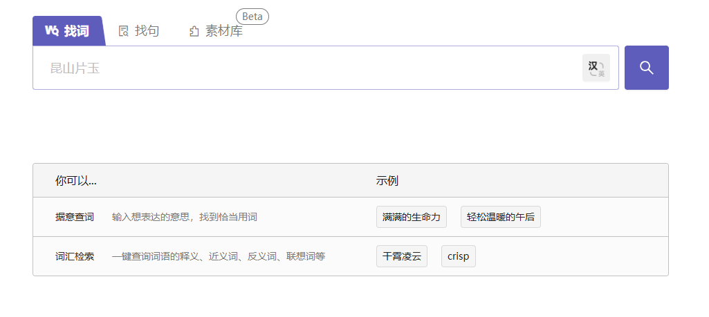
Task: Click example 满满的生命力
Action: click(412, 217)
